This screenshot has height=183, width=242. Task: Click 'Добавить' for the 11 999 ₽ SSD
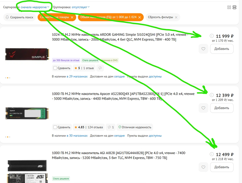coord(222,49)
